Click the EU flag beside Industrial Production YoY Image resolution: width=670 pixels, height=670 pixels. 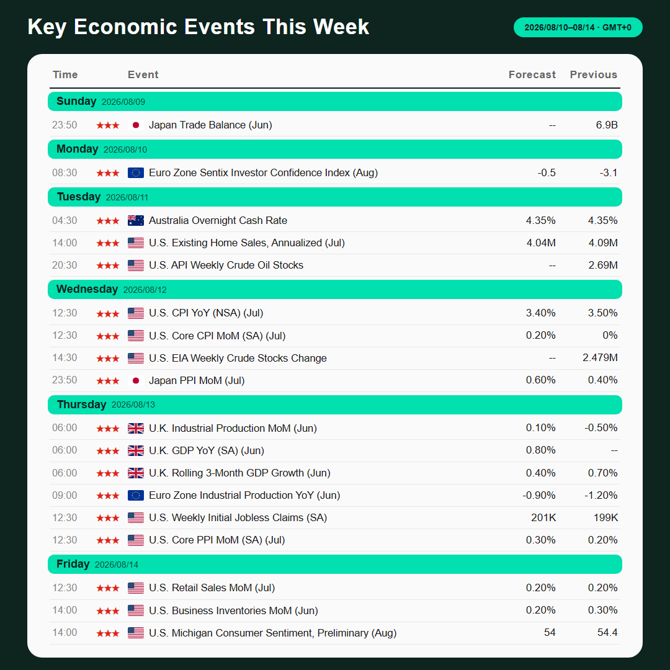point(136,496)
